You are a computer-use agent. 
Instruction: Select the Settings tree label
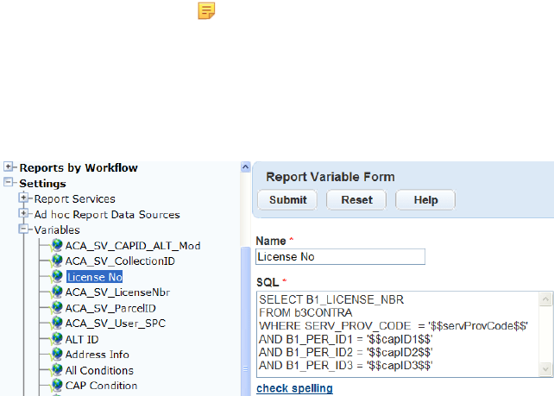42,184
